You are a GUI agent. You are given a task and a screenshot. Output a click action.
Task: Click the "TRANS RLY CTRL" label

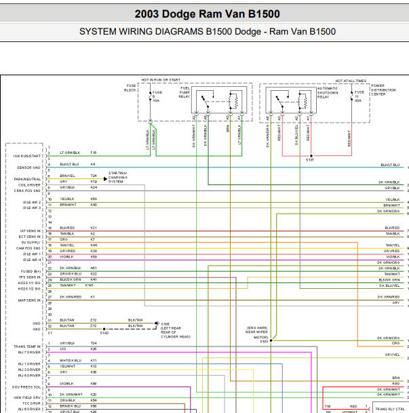point(389,409)
